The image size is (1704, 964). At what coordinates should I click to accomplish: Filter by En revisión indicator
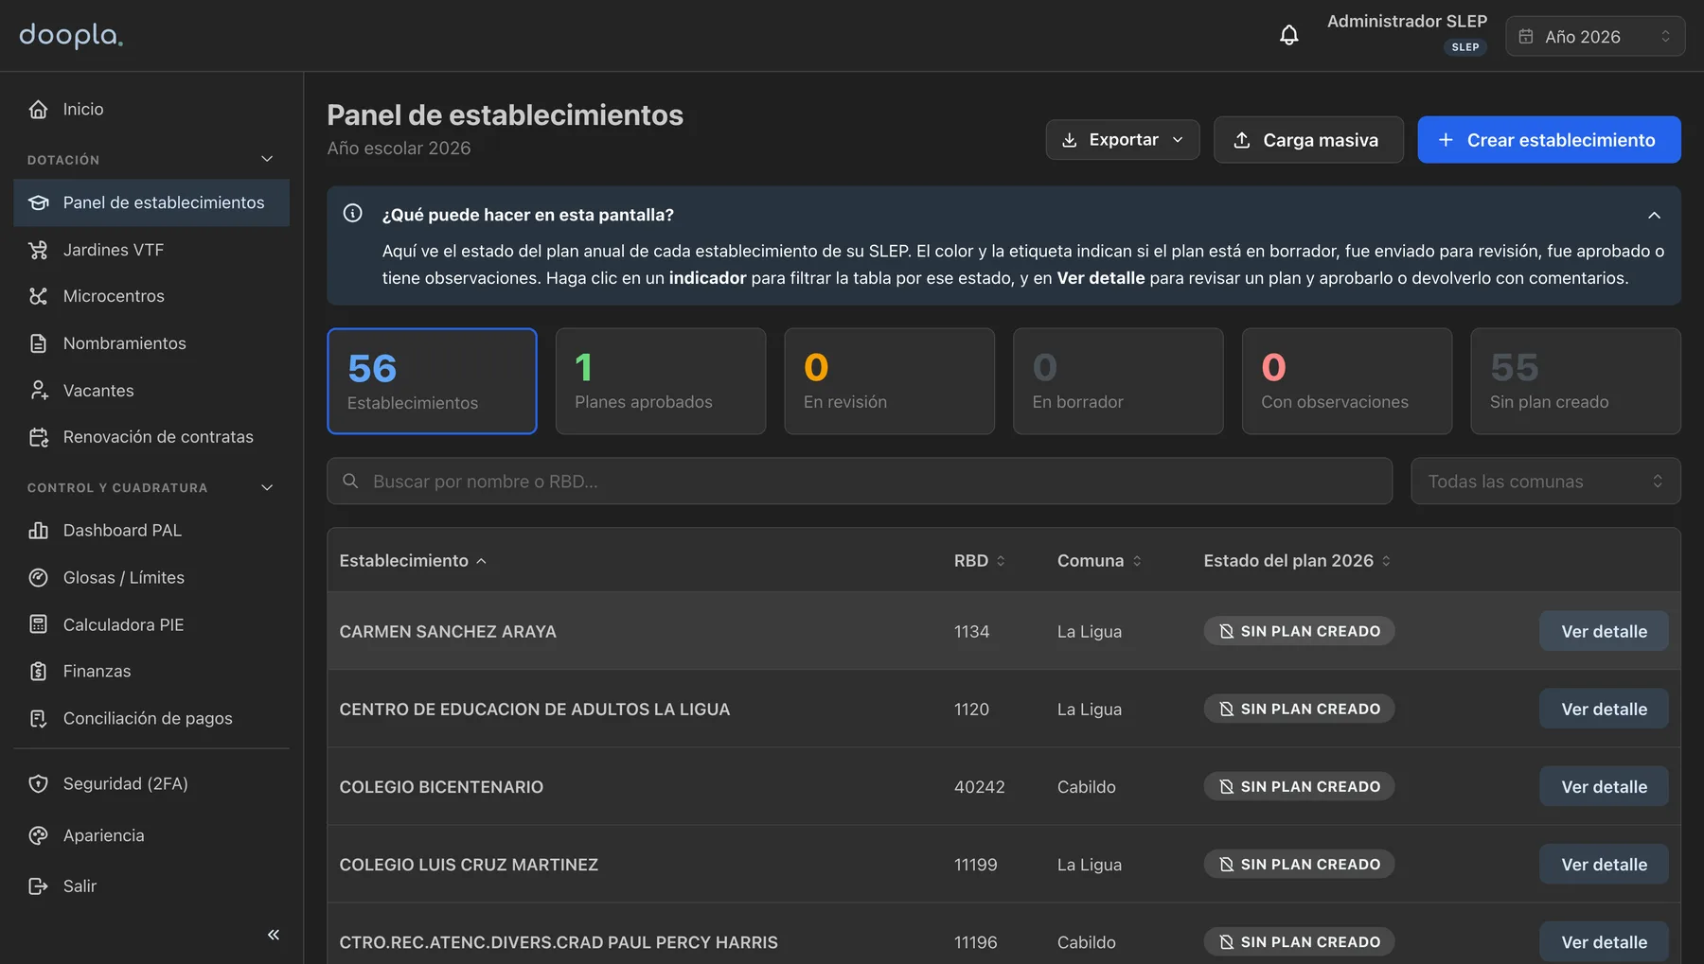(890, 381)
